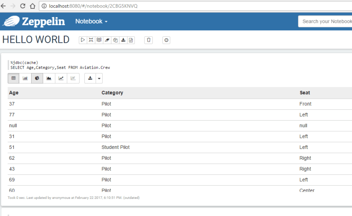Select the Center seat cell

tap(307, 190)
